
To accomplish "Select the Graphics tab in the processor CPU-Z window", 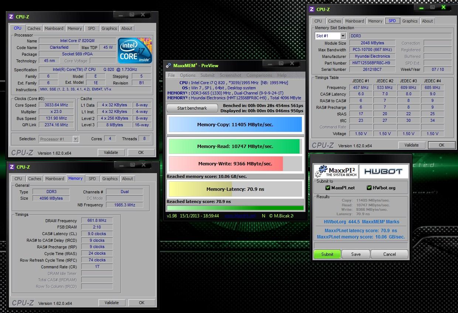I will [x=109, y=28].
